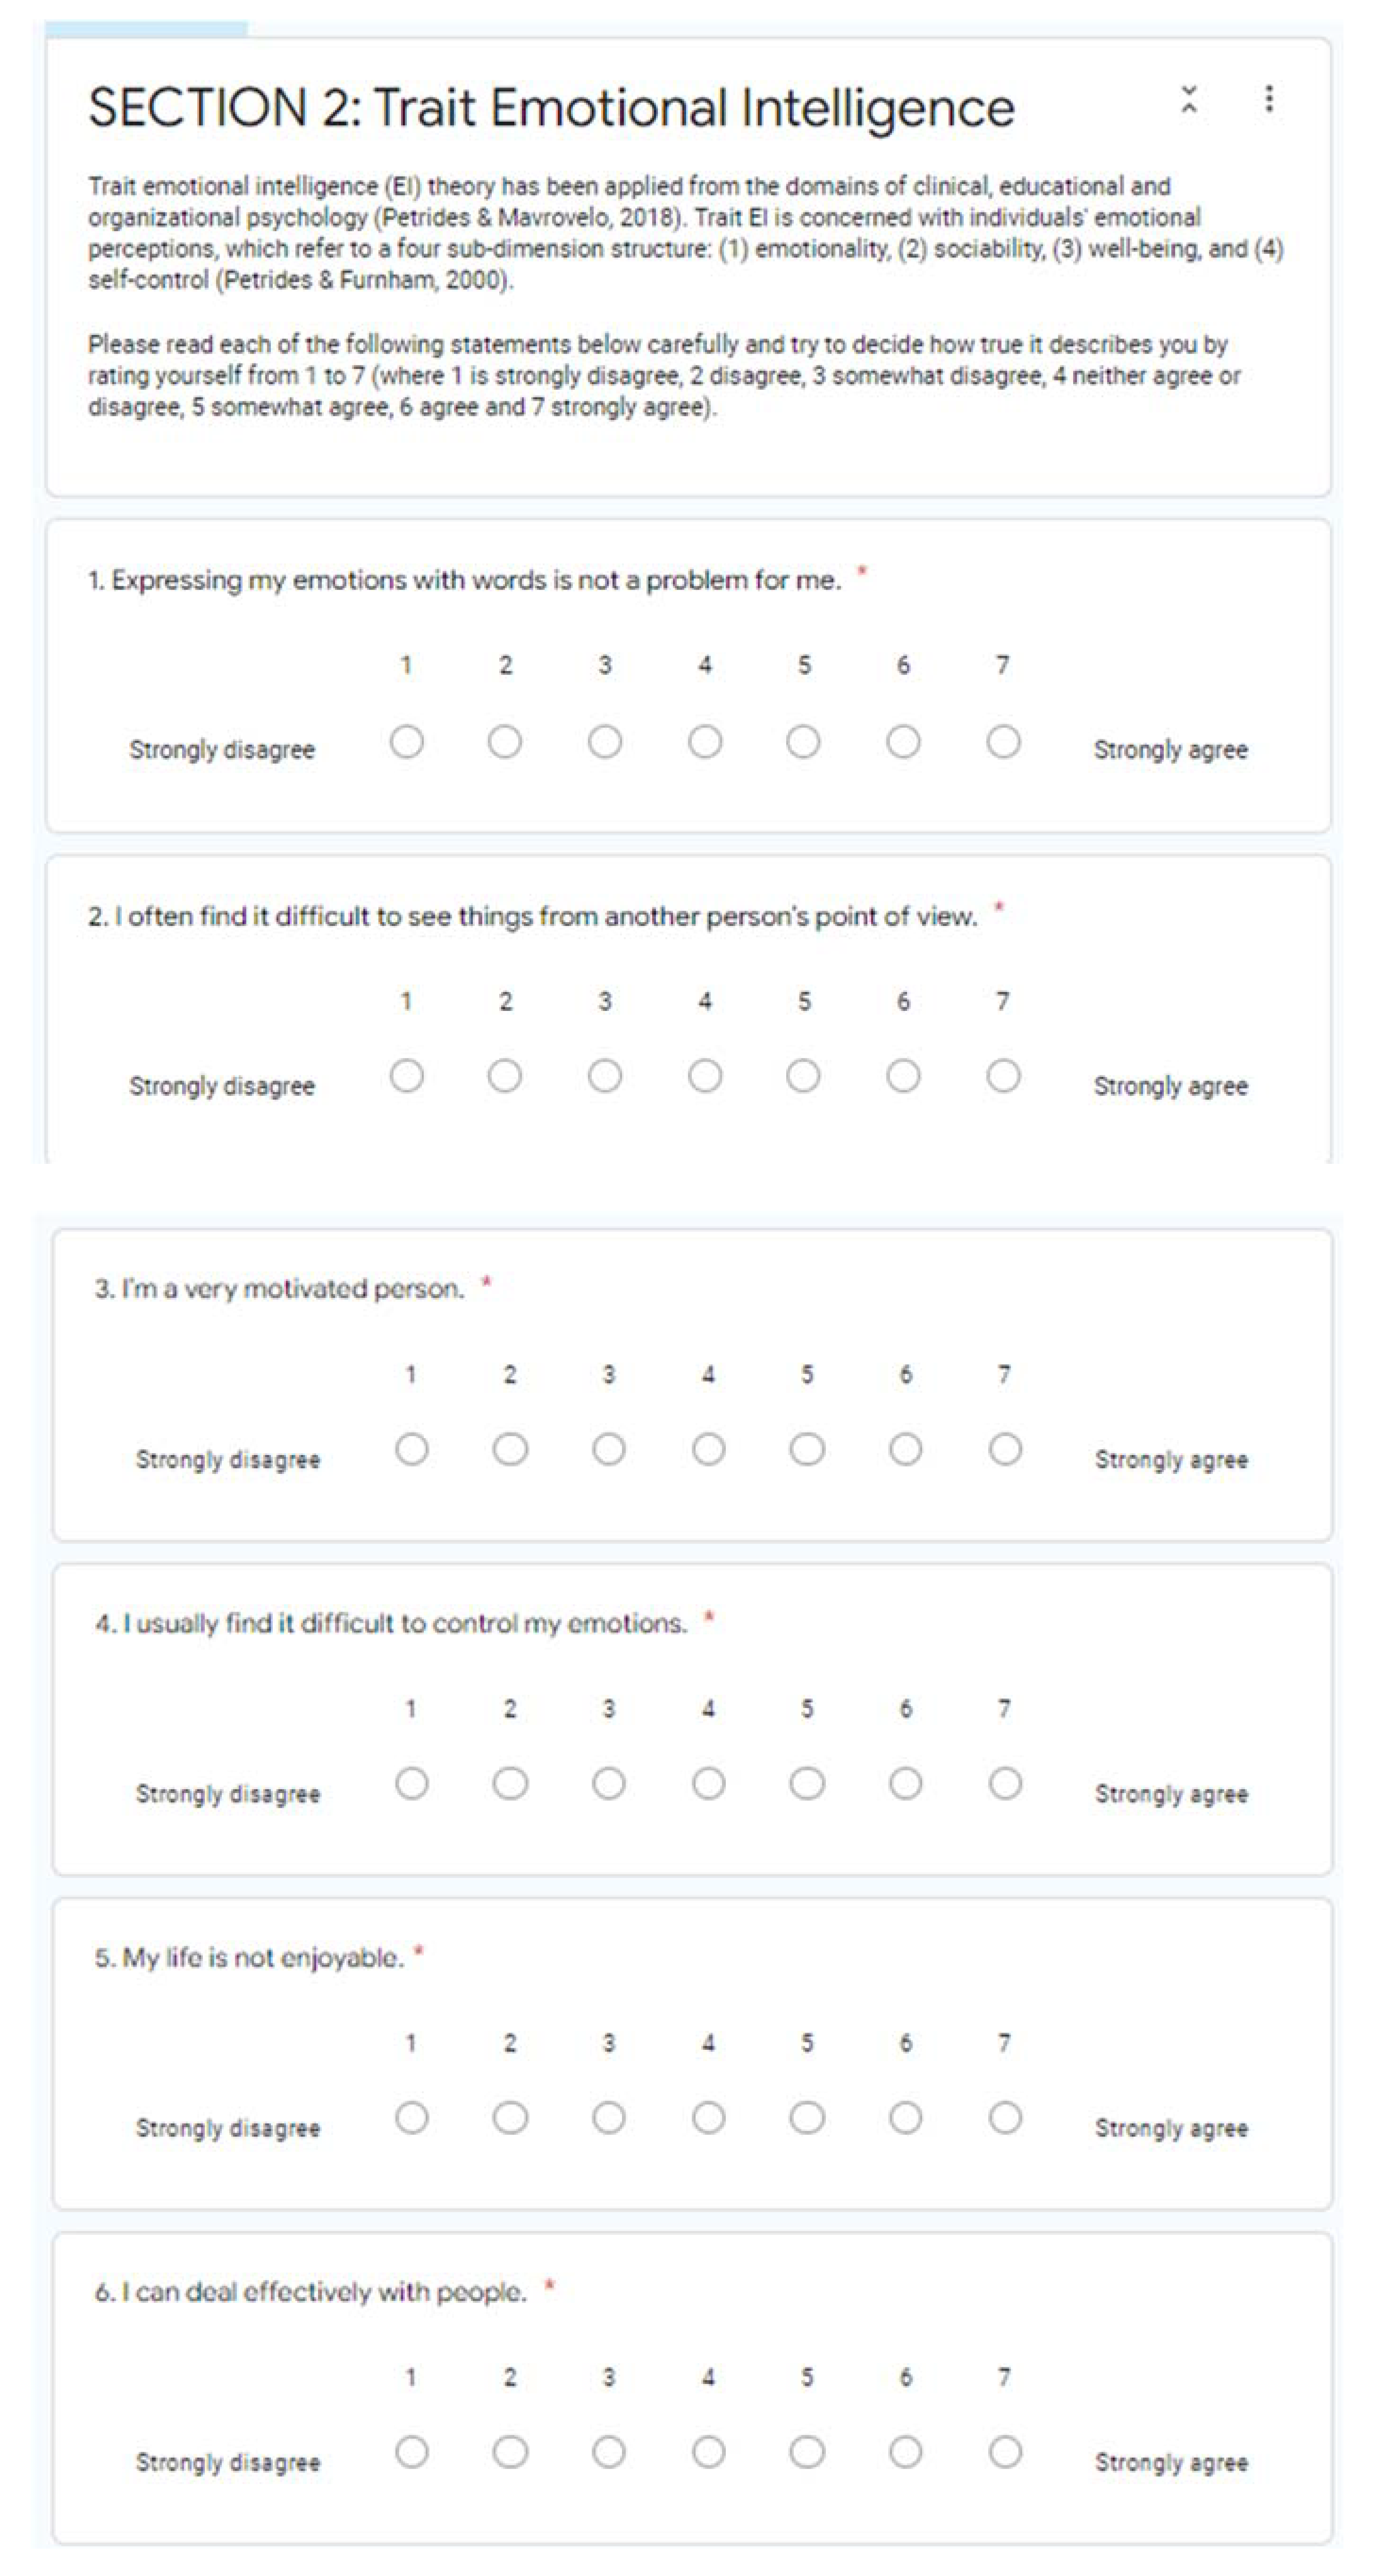The height and width of the screenshot is (2576, 1377).
Task: Select rating 3 for control my emotions question
Action: [608, 1783]
